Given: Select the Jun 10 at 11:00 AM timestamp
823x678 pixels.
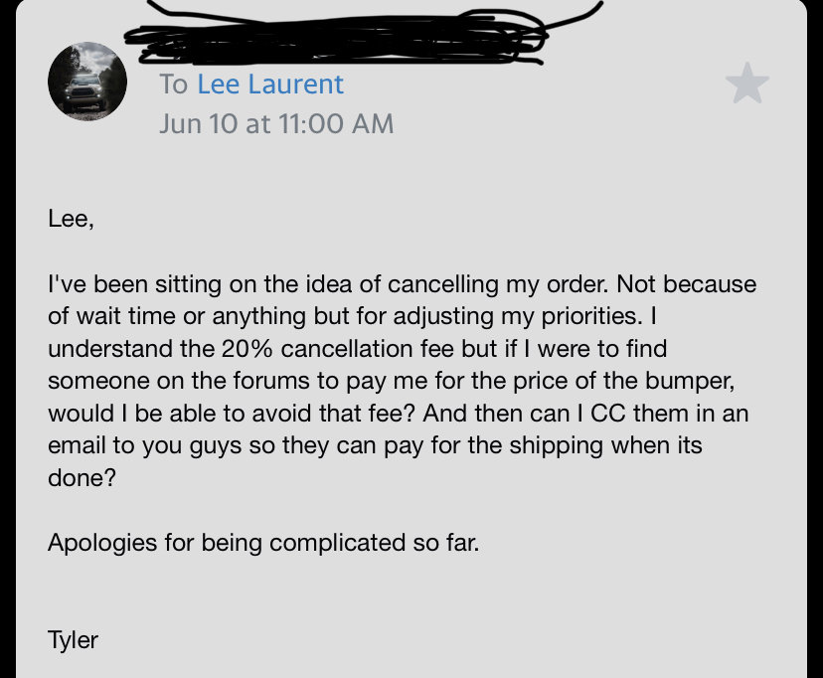Looking at the screenshot, I should pyautogui.click(x=276, y=124).
